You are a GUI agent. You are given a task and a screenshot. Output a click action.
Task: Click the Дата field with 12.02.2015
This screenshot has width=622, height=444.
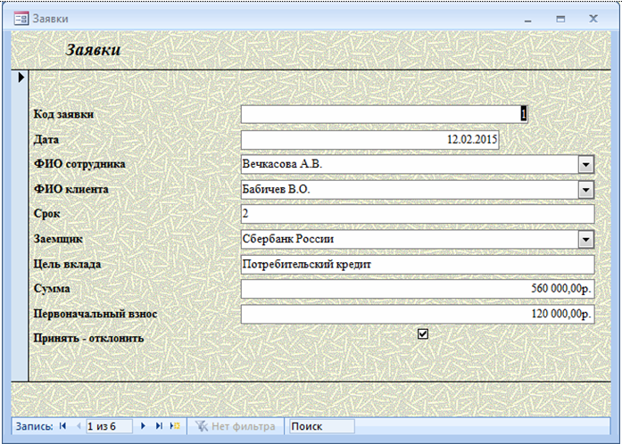(369, 140)
